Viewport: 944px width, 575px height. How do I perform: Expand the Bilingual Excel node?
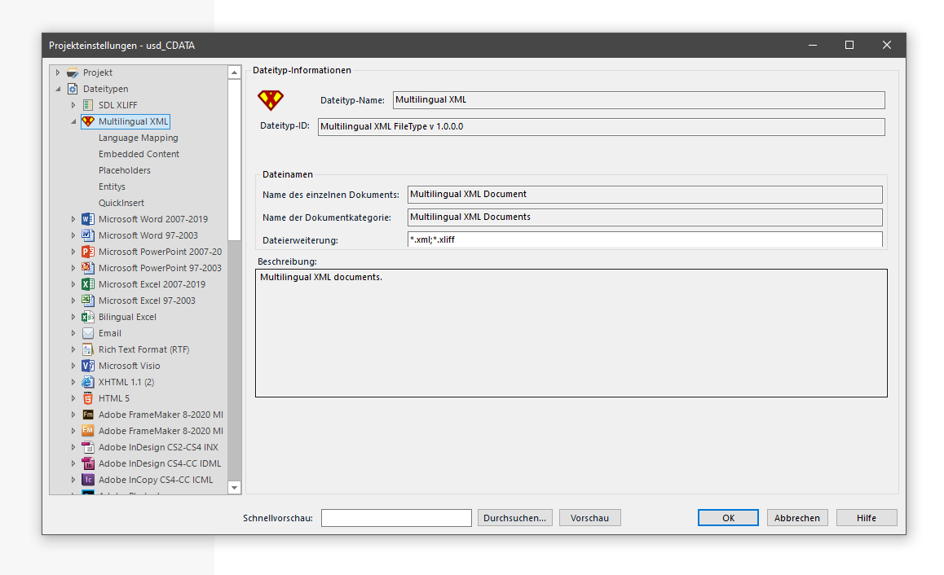(x=73, y=316)
